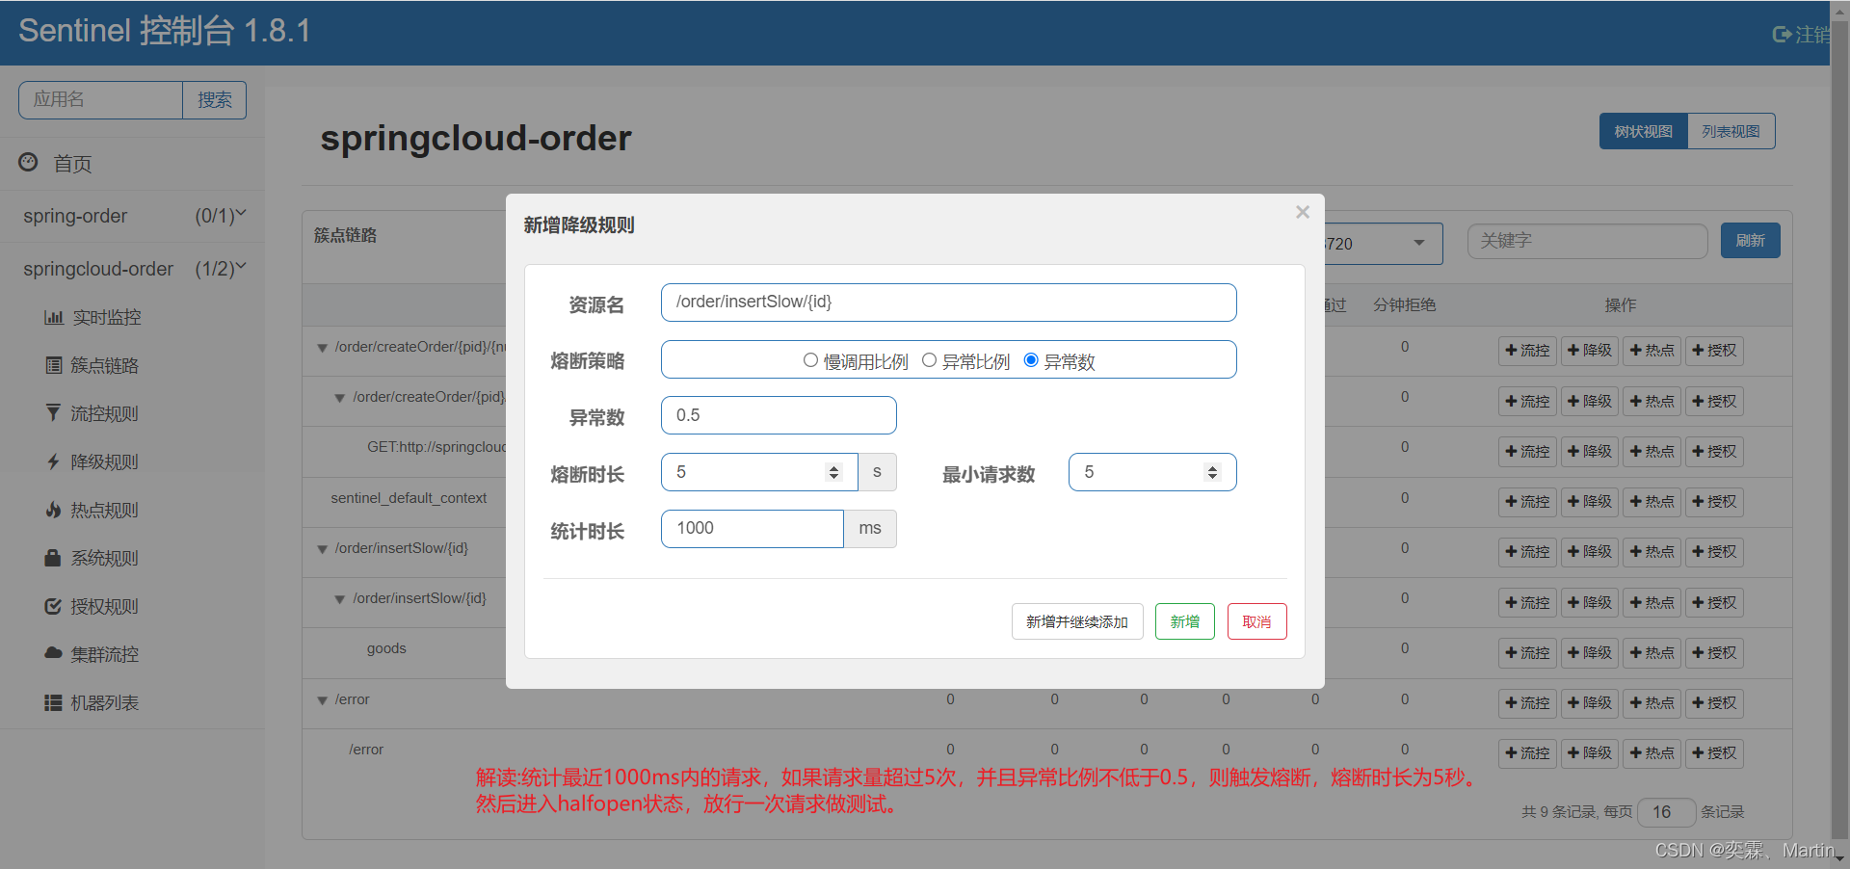Viewport: 1850px width, 869px height.
Task: Click the lightning bolt icon for 降级规则
Action: point(54,461)
